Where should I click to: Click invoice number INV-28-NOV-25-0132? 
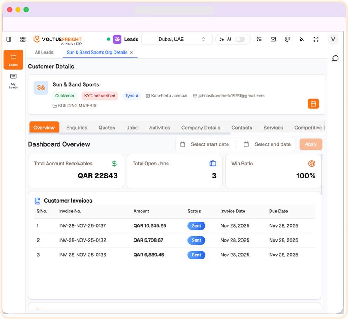(x=83, y=240)
